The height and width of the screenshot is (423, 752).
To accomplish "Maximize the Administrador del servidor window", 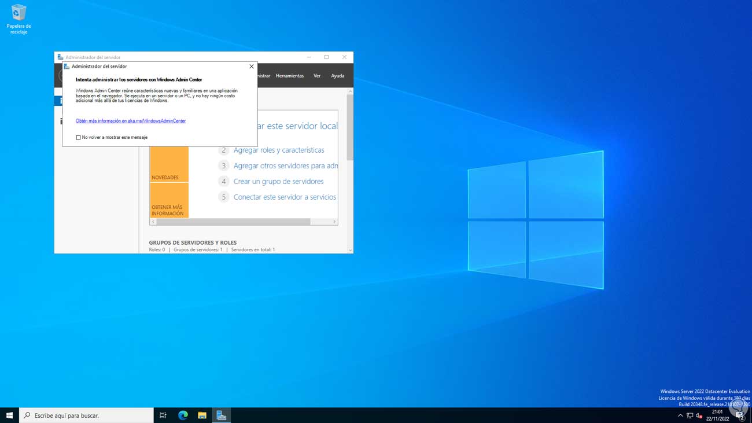I will pos(326,57).
